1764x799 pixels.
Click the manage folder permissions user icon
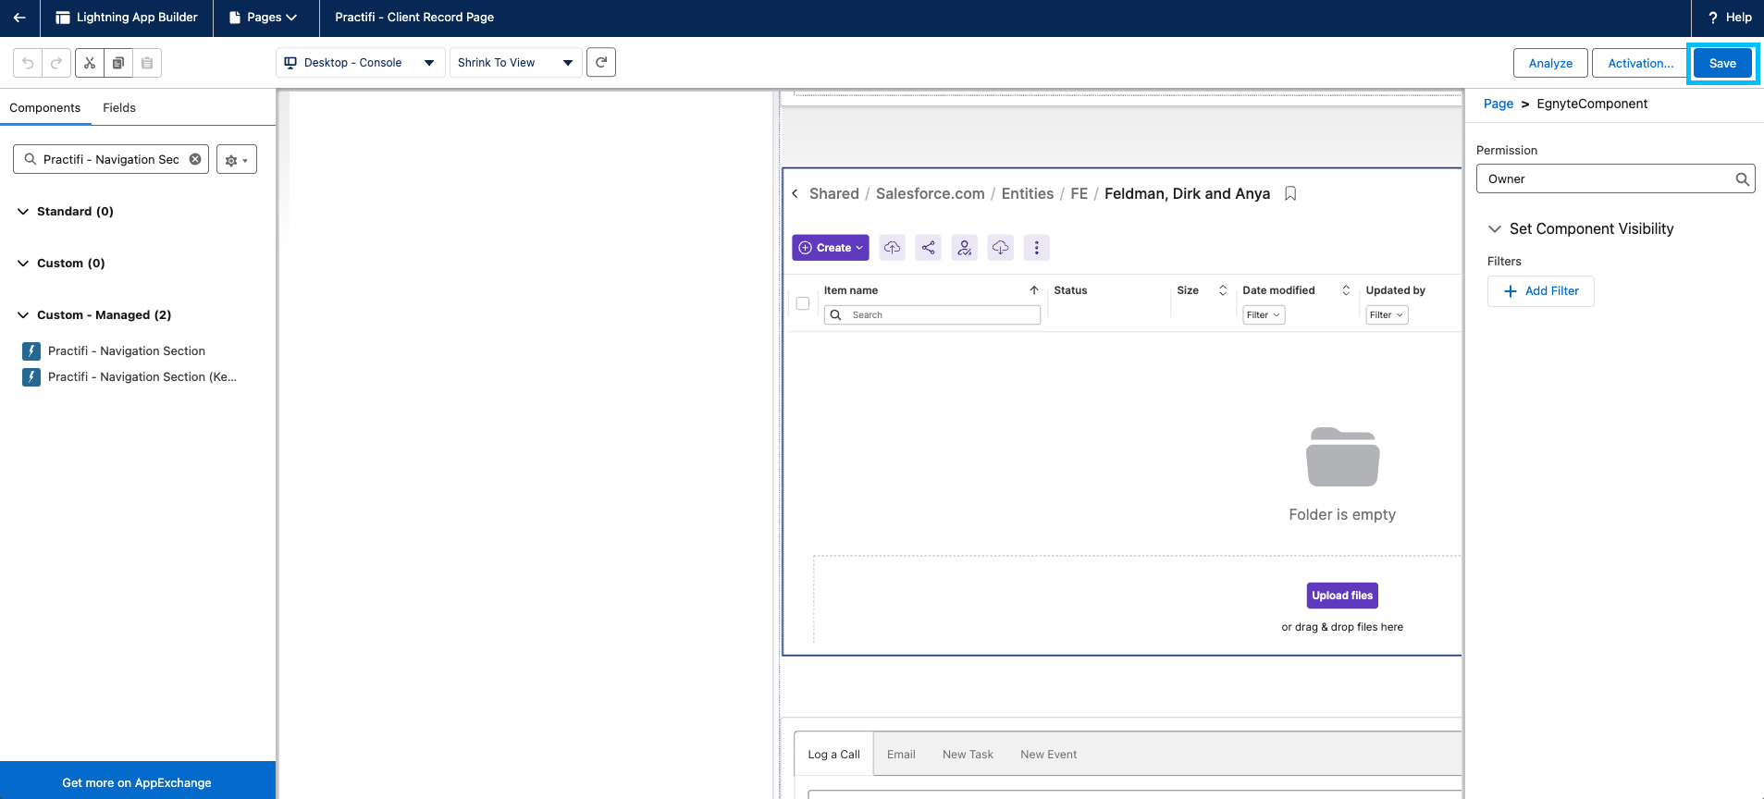coord(965,248)
